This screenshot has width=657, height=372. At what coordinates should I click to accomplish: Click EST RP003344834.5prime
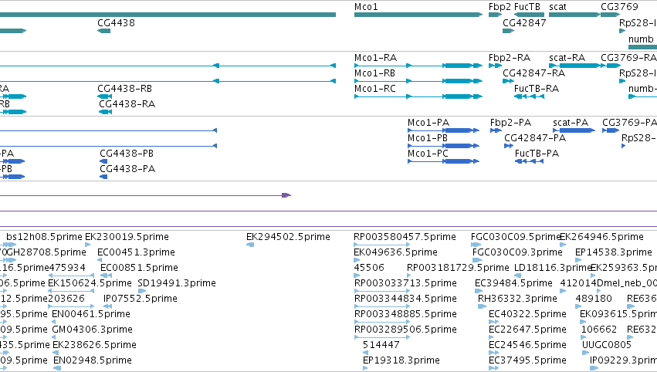tap(381, 306)
